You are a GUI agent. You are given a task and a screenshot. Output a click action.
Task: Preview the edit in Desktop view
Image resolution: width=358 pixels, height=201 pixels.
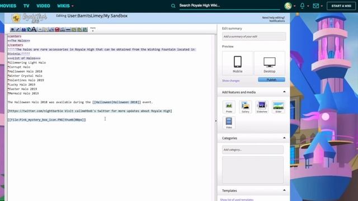pos(270,63)
